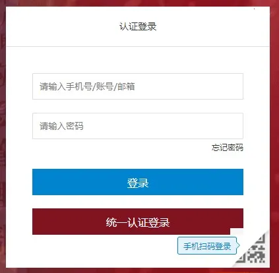Click the phone/account/email placeholder text
Screen dimensions: 279x273
[x=87, y=86]
